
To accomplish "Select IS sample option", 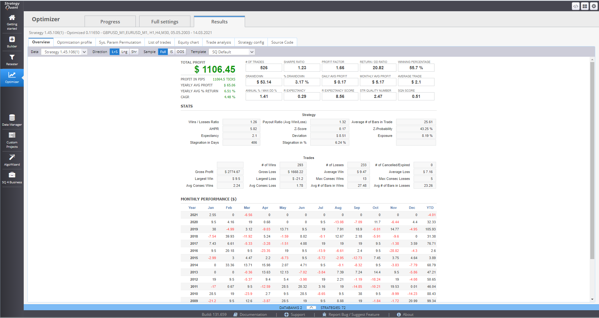I will 171,52.
